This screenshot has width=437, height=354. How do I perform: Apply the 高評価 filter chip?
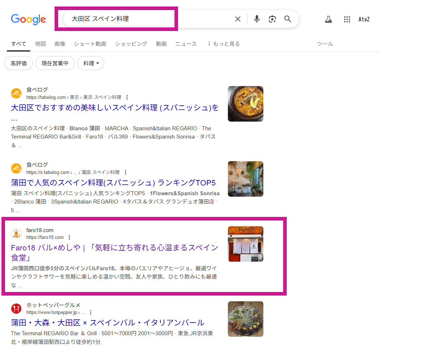click(19, 63)
